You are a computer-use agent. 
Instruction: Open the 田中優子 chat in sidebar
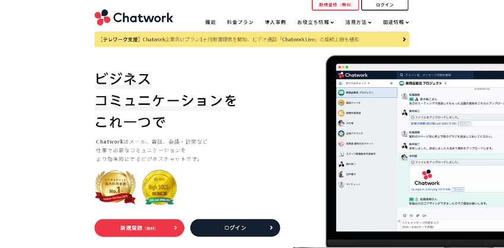point(367,174)
